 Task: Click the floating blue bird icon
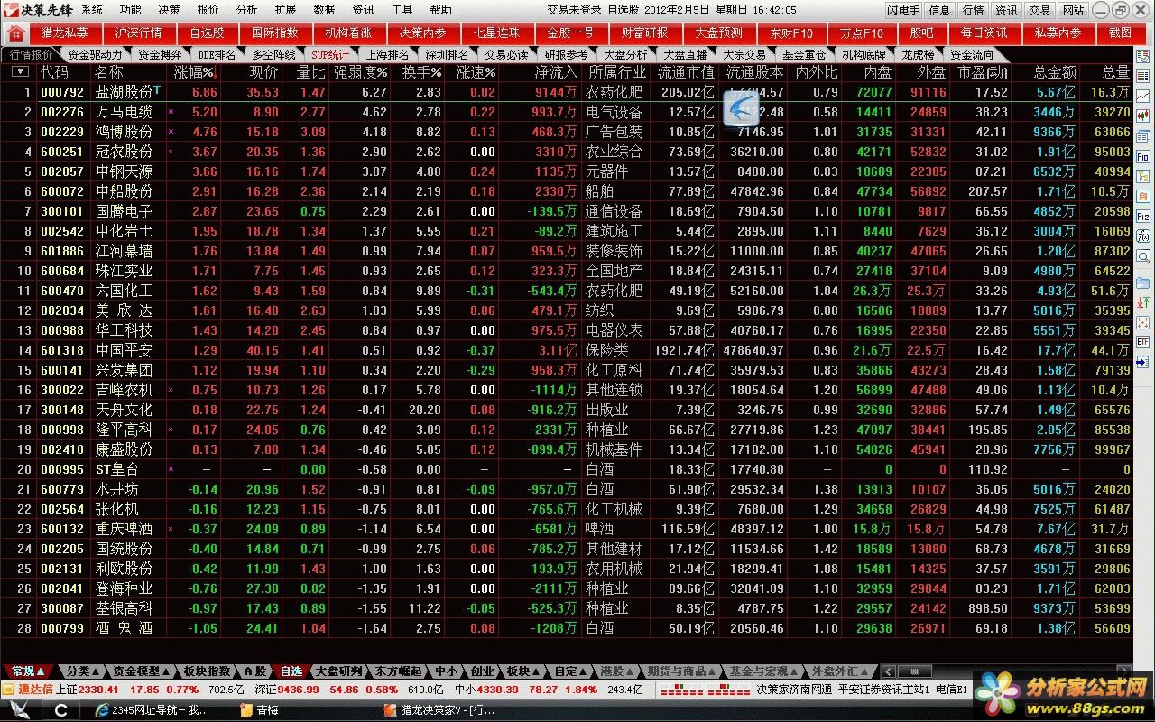coord(741,108)
